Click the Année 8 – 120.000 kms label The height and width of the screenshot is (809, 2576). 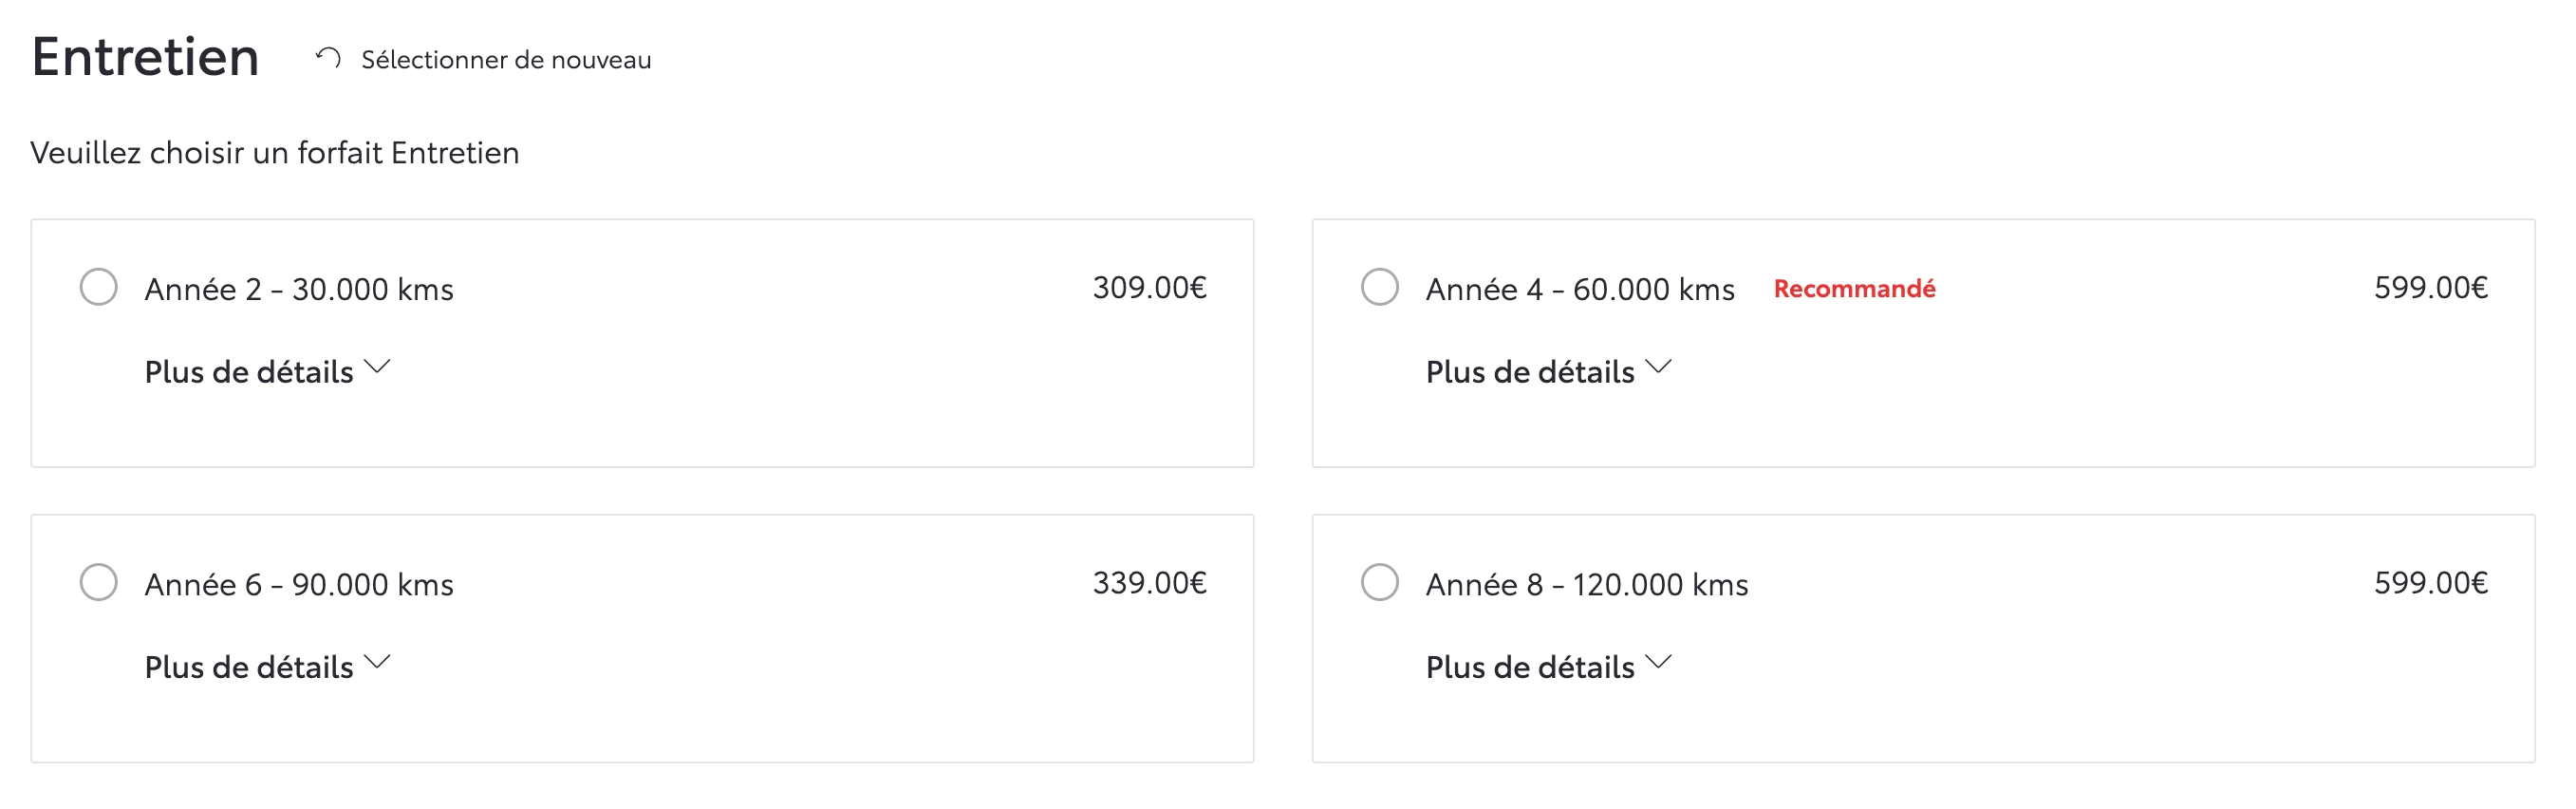1587,585
